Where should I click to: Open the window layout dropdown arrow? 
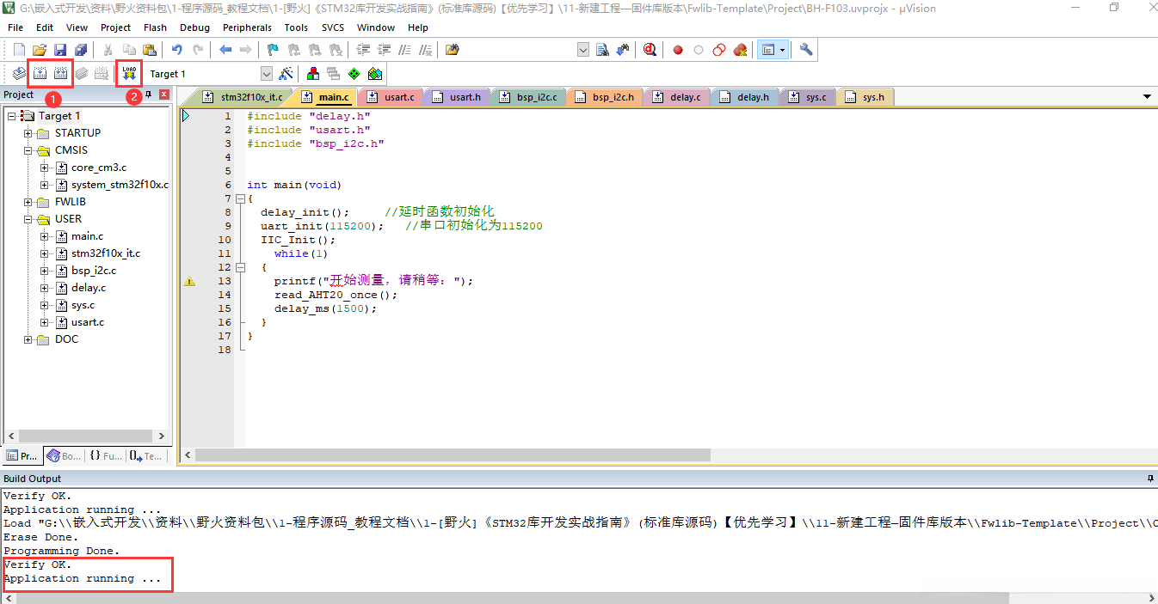(782, 50)
